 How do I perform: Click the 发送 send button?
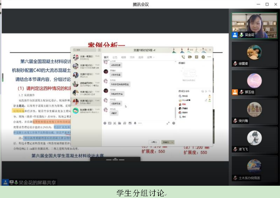coord(166,142)
